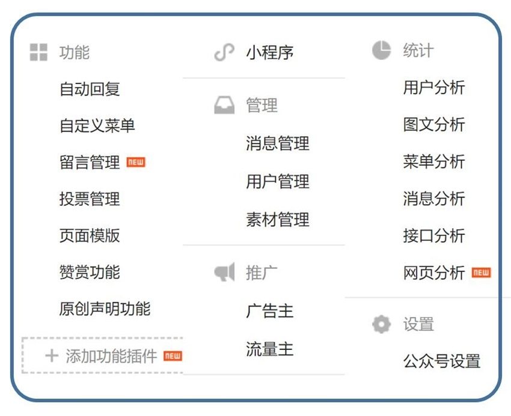Open 用户管理 under 管理
This screenshot has height=416, width=511.
277,181
